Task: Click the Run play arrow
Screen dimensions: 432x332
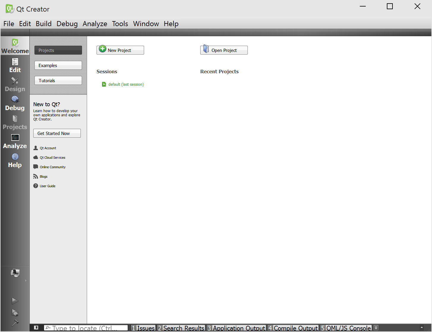Action: point(15,301)
